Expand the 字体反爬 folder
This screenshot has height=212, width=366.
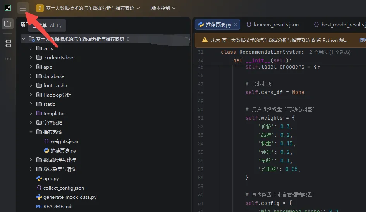31,122
